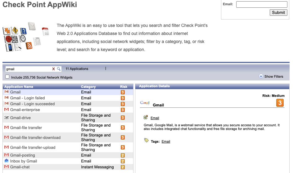
Task: Click the AppWiki application icons image
Action: 26,37
